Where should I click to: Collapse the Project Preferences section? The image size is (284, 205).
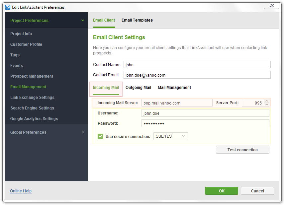(83, 20)
